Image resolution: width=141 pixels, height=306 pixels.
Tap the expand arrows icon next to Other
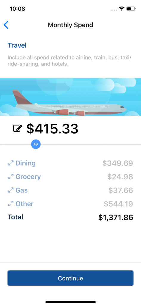coord(11,204)
